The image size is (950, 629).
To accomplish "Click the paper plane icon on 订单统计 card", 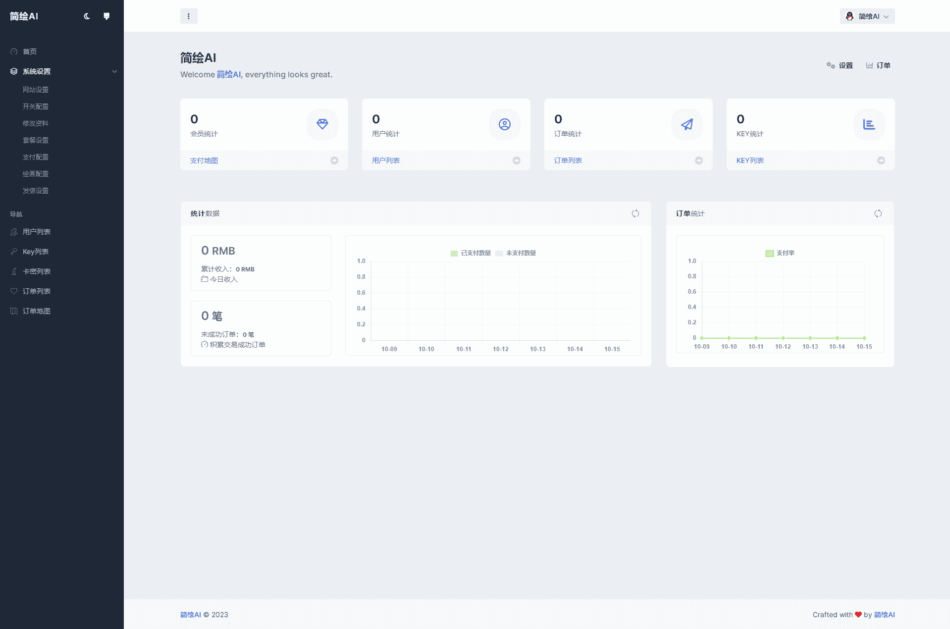I will [x=686, y=124].
